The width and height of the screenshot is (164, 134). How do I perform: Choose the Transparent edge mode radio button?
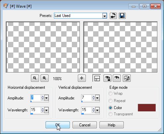click(x=110, y=114)
